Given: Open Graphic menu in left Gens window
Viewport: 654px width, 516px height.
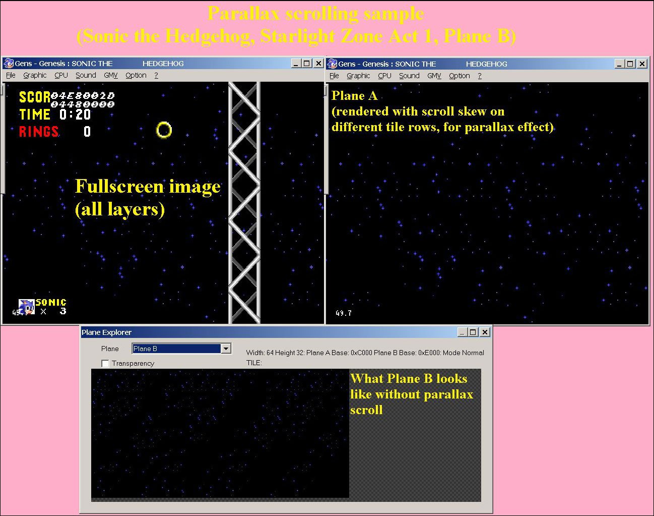Looking at the screenshot, I should [35, 75].
